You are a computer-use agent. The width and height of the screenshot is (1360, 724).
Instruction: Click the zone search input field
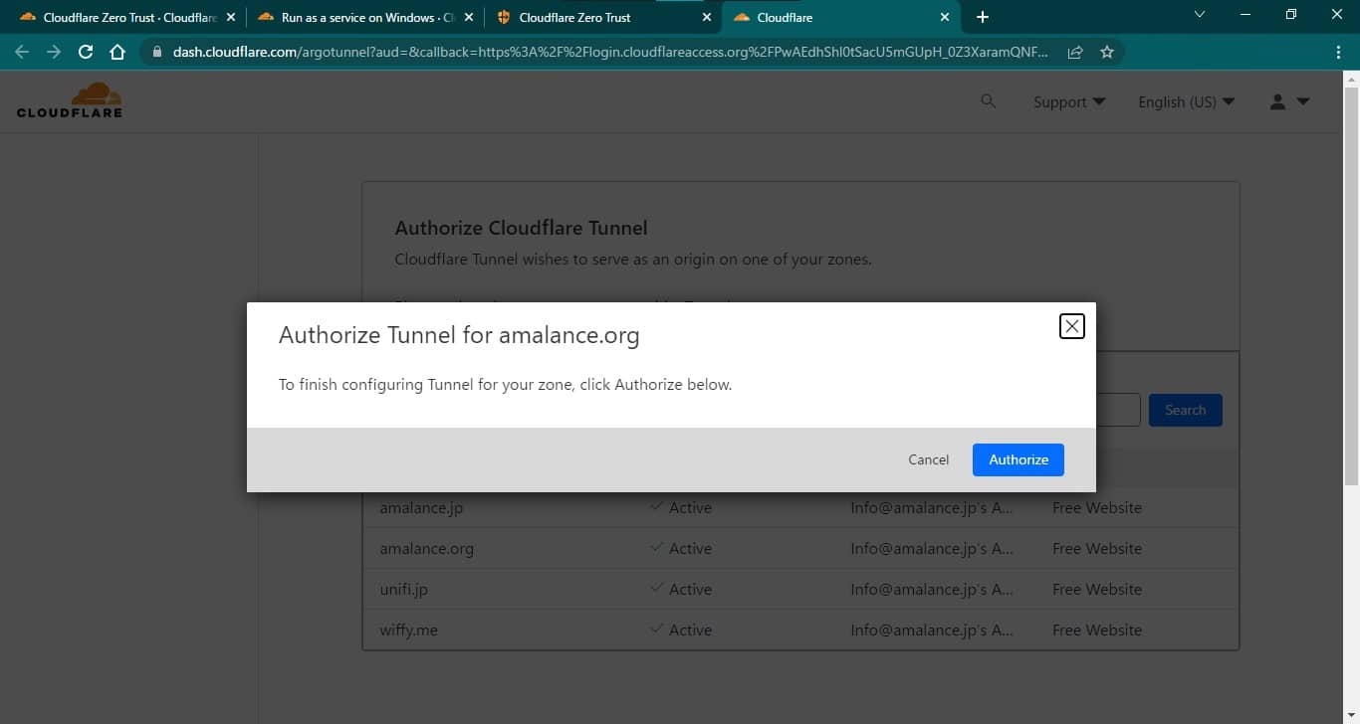coord(1117,410)
